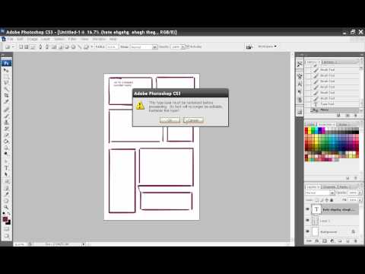Open the Image menu

32,39
